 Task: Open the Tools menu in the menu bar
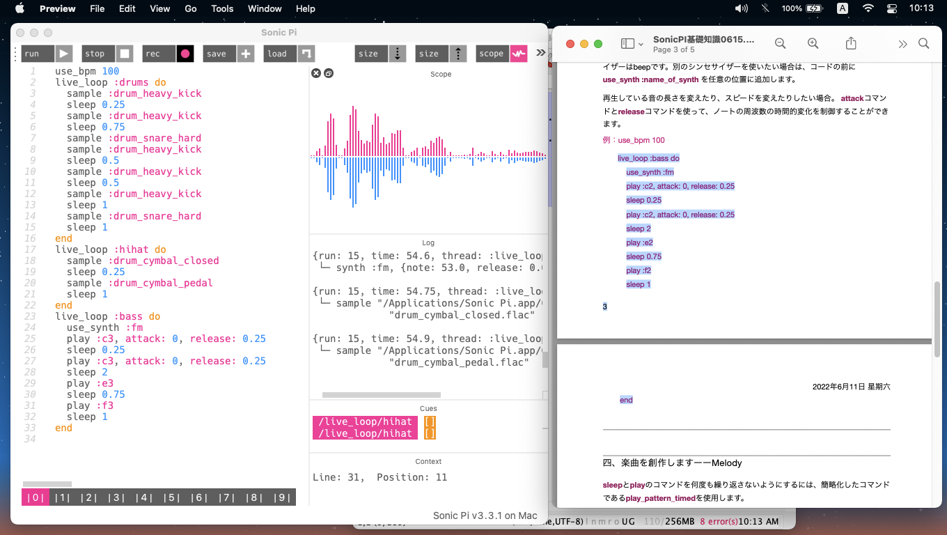coord(222,8)
